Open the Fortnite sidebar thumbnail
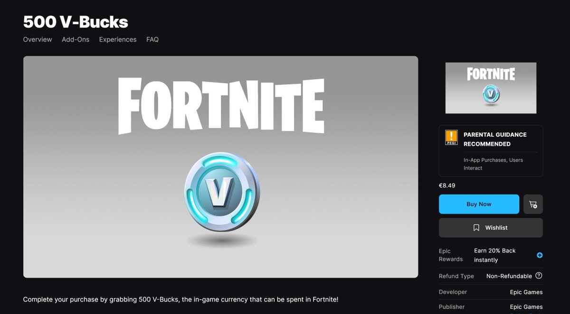The height and width of the screenshot is (314, 570). tap(491, 88)
